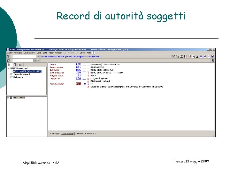
Task: Select the binoculars search tab icon
Action: (x=20, y=65)
